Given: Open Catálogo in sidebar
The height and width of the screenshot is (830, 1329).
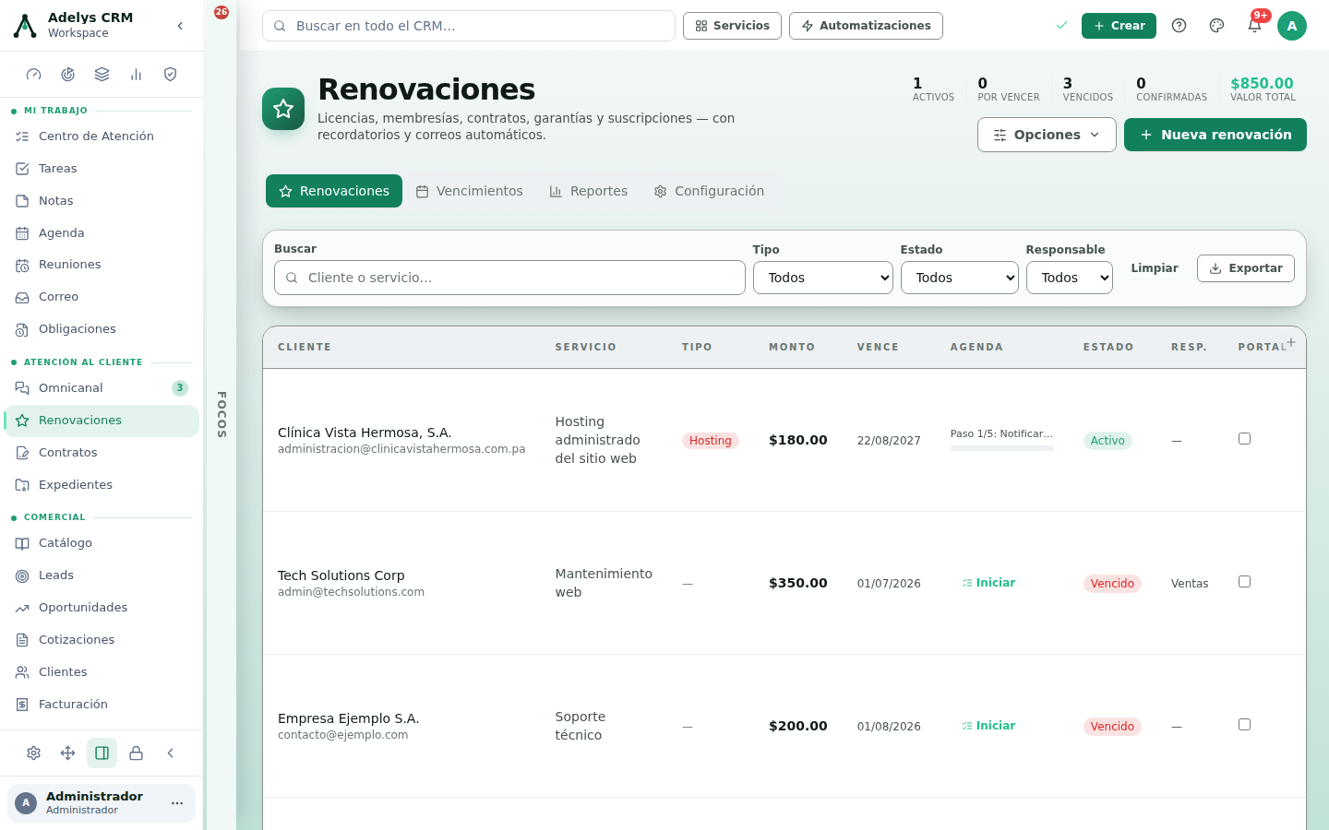Looking at the screenshot, I should (x=102, y=543).
